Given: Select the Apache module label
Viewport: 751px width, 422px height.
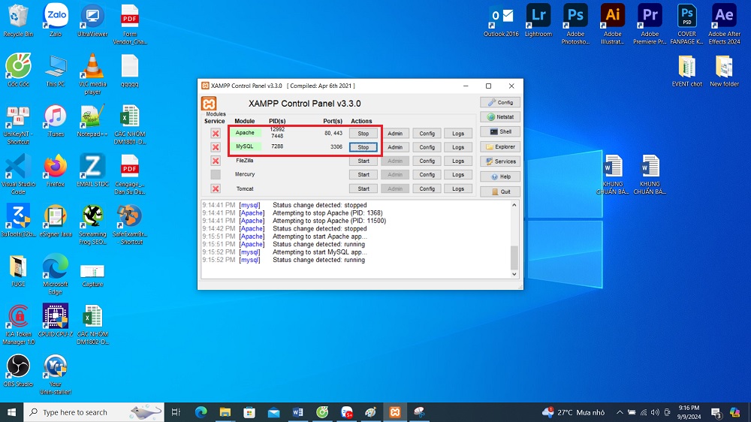Looking at the screenshot, I should 245,133.
